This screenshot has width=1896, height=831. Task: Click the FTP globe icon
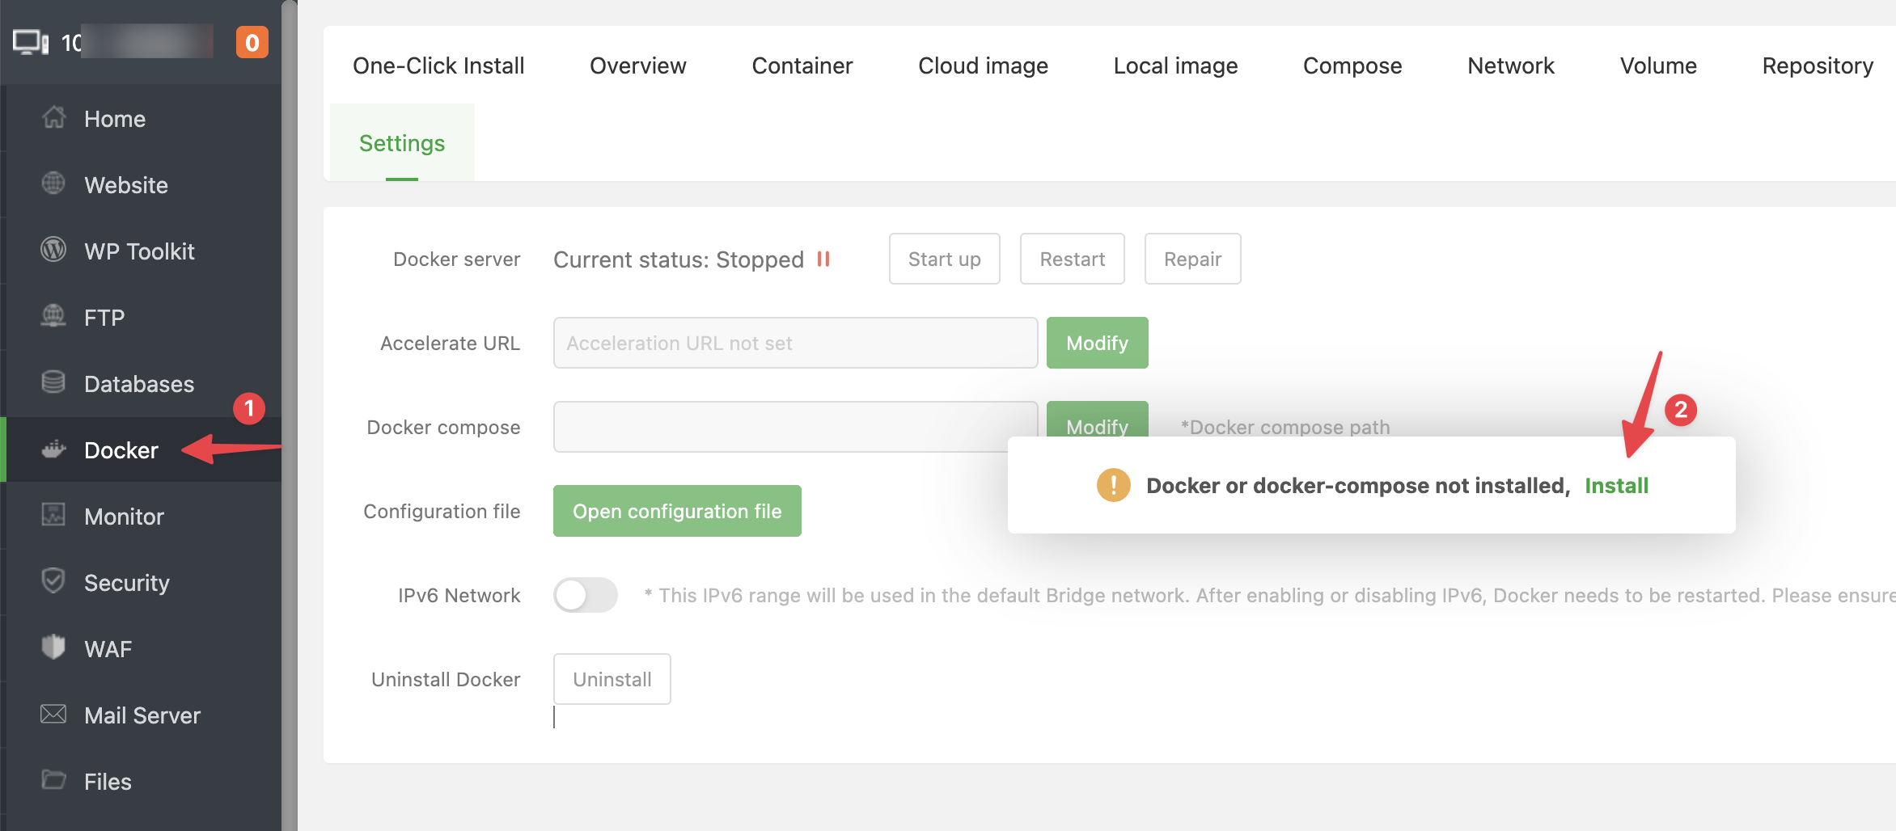(53, 316)
